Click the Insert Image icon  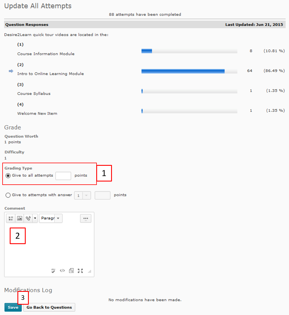(x=19, y=218)
